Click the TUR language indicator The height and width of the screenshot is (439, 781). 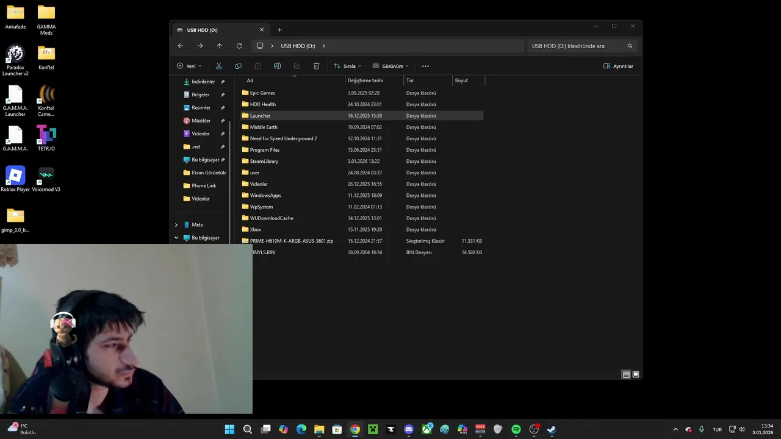click(718, 429)
